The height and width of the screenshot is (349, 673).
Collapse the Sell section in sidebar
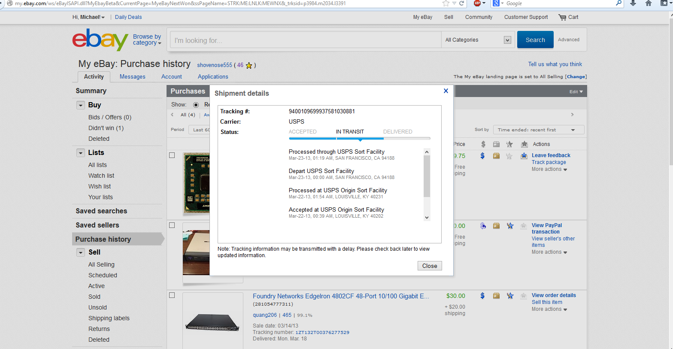81,252
